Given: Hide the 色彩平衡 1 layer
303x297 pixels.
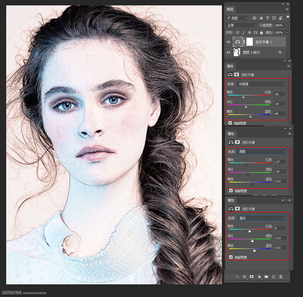Looking at the screenshot, I should [x=229, y=42].
